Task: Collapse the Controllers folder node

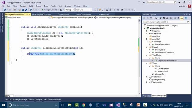Action: 147,42
